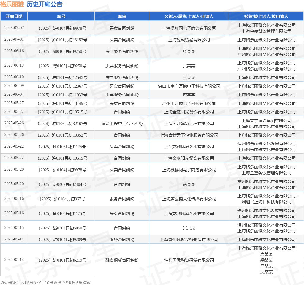Image resolution: width=304 pixels, height=285 pixels.
Task: Click defendant 梁某某
Action: pos(266,260)
